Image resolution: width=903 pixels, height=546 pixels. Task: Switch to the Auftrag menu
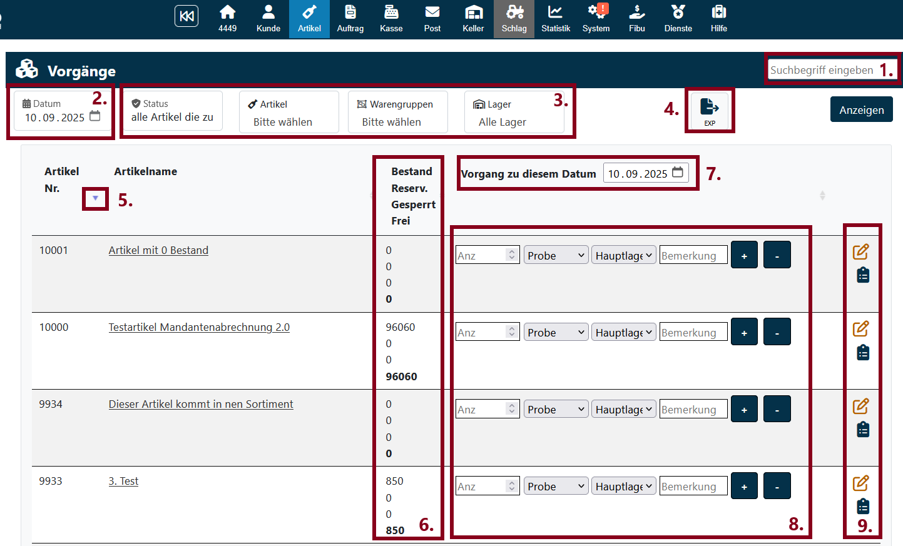coord(350,19)
